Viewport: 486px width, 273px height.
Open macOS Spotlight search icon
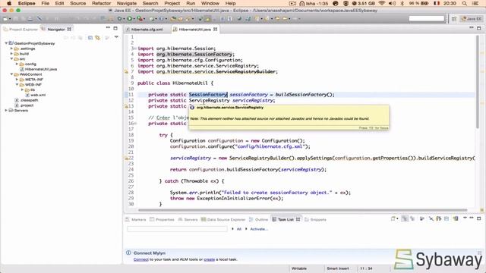pos(464,3)
